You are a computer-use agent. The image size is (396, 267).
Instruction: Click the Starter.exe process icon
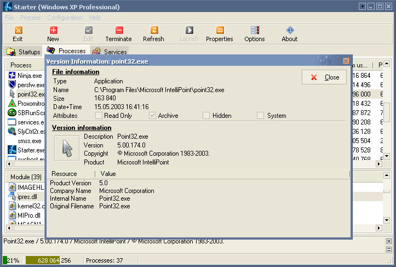12,150
